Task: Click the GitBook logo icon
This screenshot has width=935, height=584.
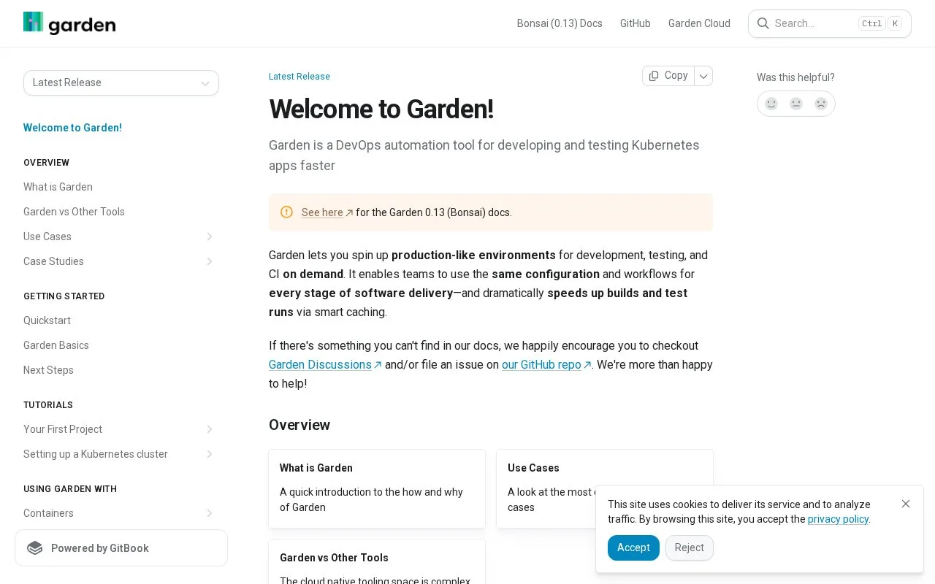Action: (x=35, y=548)
